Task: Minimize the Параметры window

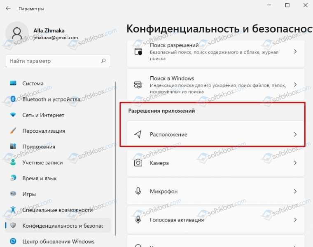Action: pyautogui.click(x=269, y=5)
